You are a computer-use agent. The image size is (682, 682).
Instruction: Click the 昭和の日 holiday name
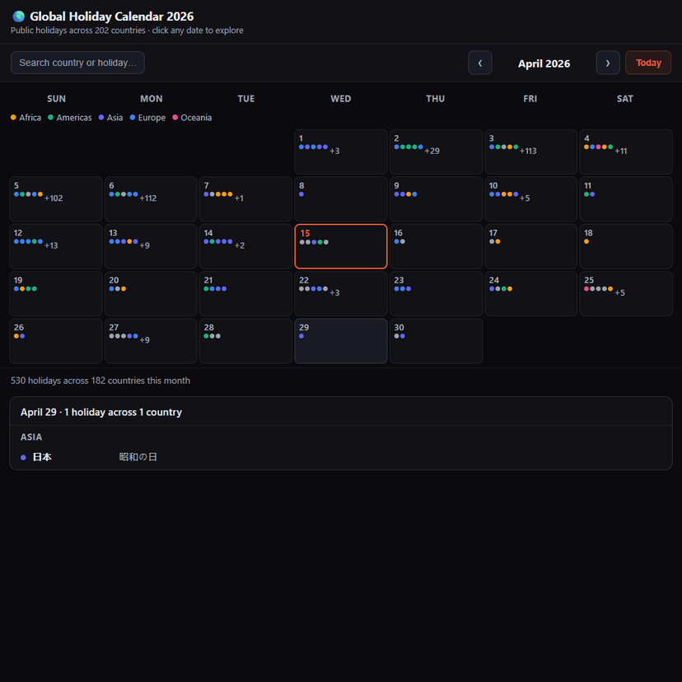138,457
